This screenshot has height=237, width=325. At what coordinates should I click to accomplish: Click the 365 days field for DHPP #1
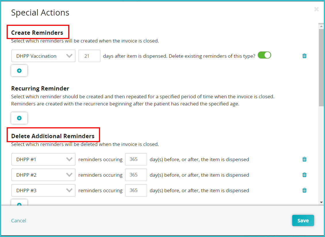[x=136, y=159]
